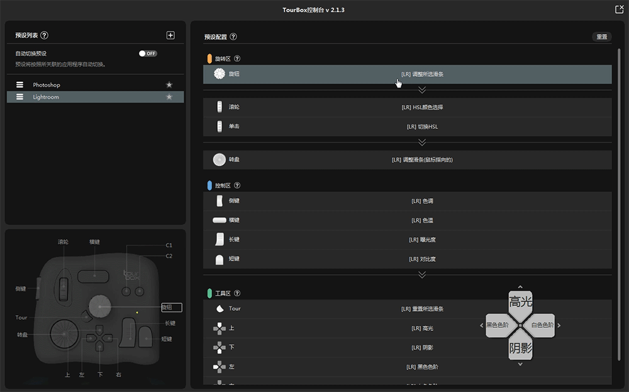629x392 pixels.
Task: Click the [LR] 黑色色阶 assignment in 左 row
Action: 422,367
